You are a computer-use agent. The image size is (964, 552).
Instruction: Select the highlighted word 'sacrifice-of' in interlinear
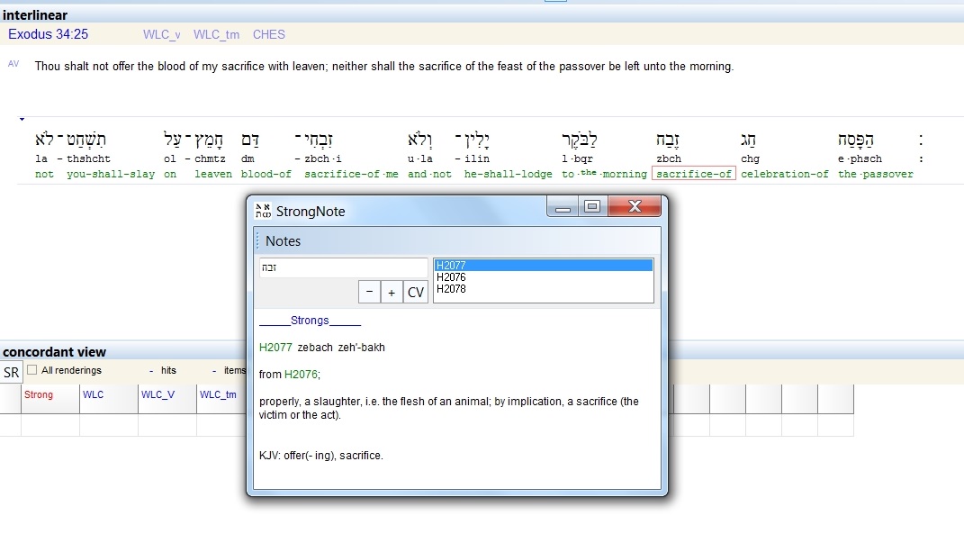coord(693,174)
